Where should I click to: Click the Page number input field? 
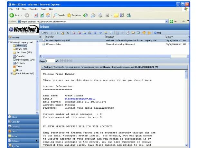[50, 61]
